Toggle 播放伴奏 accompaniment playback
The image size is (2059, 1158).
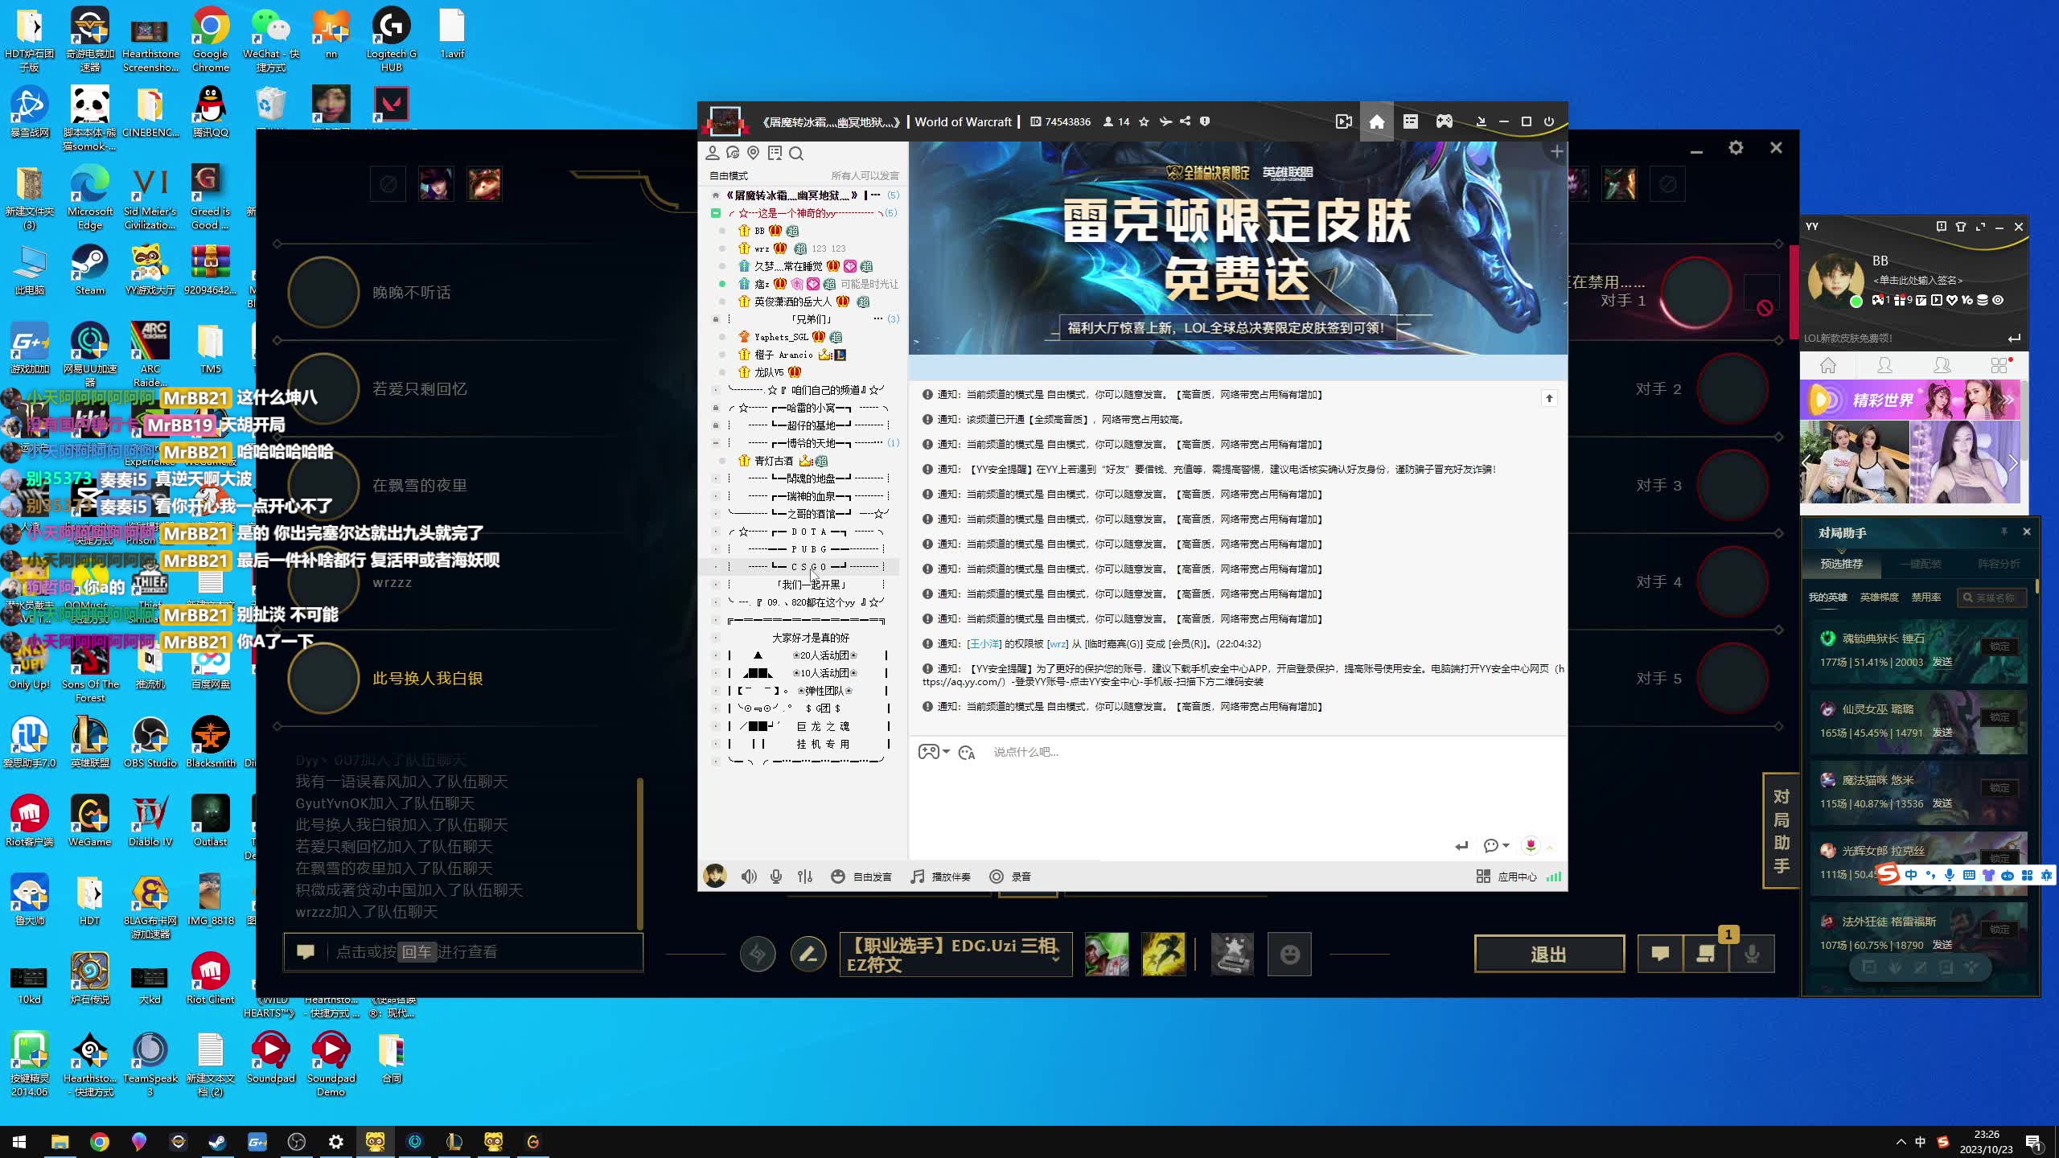click(940, 877)
